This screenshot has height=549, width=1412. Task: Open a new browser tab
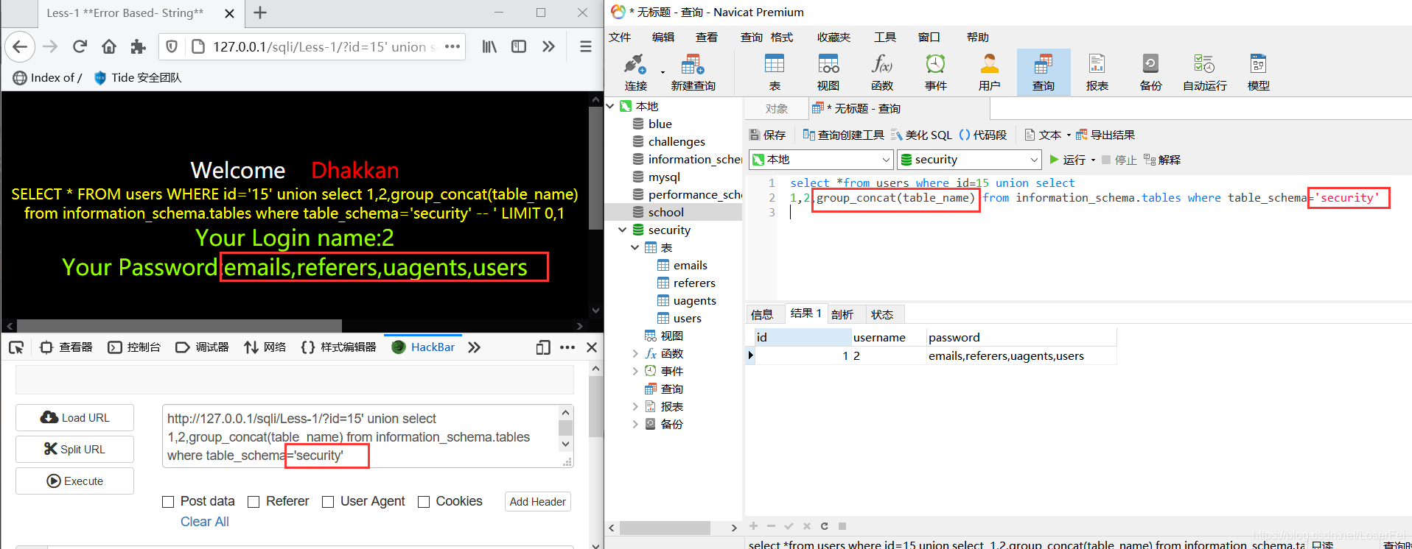pyautogui.click(x=260, y=13)
